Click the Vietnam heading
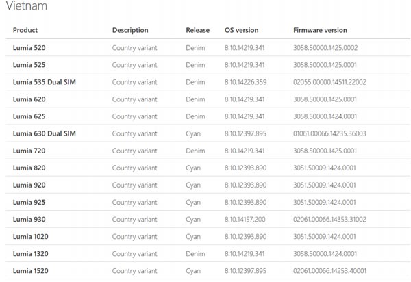The image size is (411, 282). coord(27,5)
